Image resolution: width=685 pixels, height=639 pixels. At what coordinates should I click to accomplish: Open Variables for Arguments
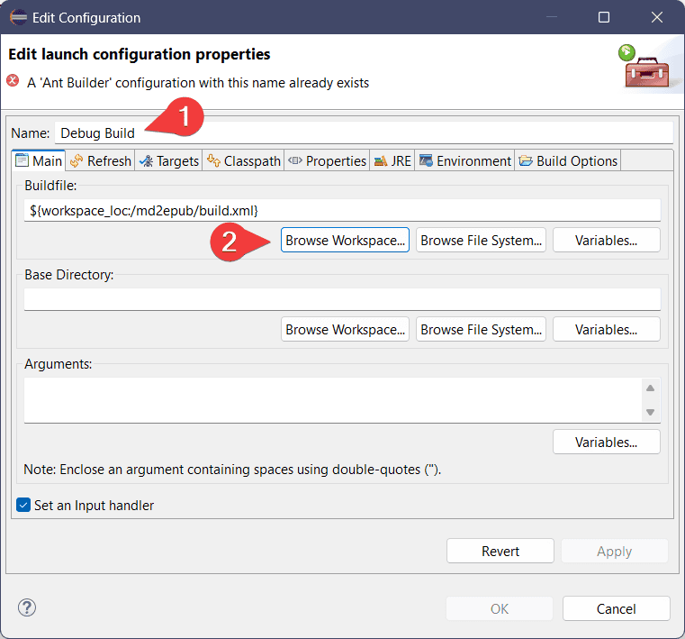pyautogui.click(x=607, y=443)
